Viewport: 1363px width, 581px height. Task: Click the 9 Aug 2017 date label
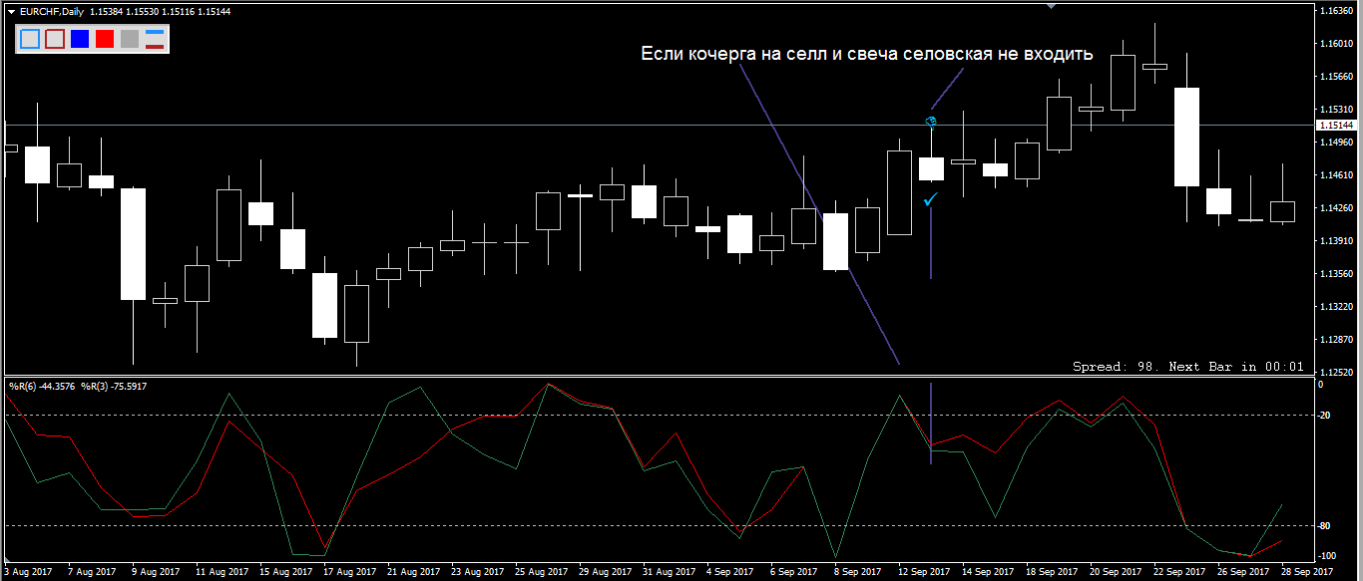157,572
